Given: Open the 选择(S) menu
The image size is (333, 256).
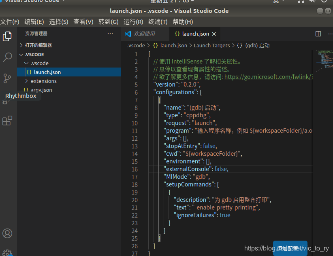Looking at the screenshot, I should [59, 22].
